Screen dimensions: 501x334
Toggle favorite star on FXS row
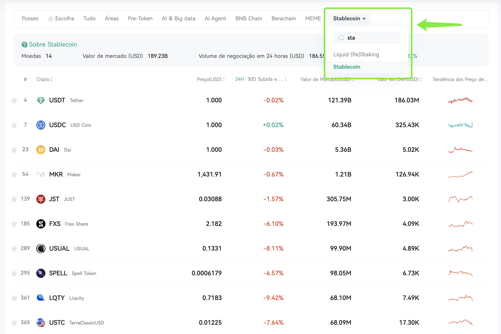click(14, 224)
